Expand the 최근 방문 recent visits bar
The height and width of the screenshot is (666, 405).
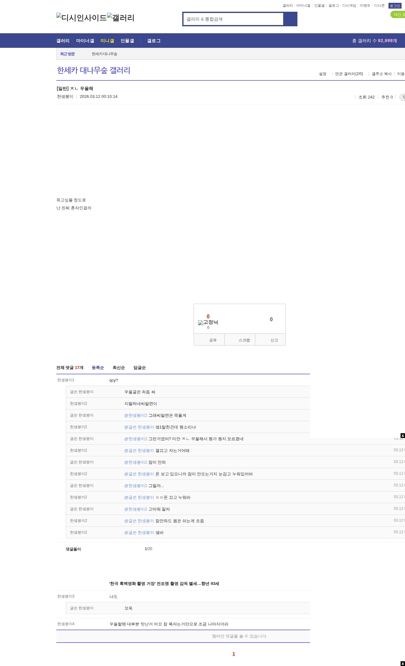point(67,54)
